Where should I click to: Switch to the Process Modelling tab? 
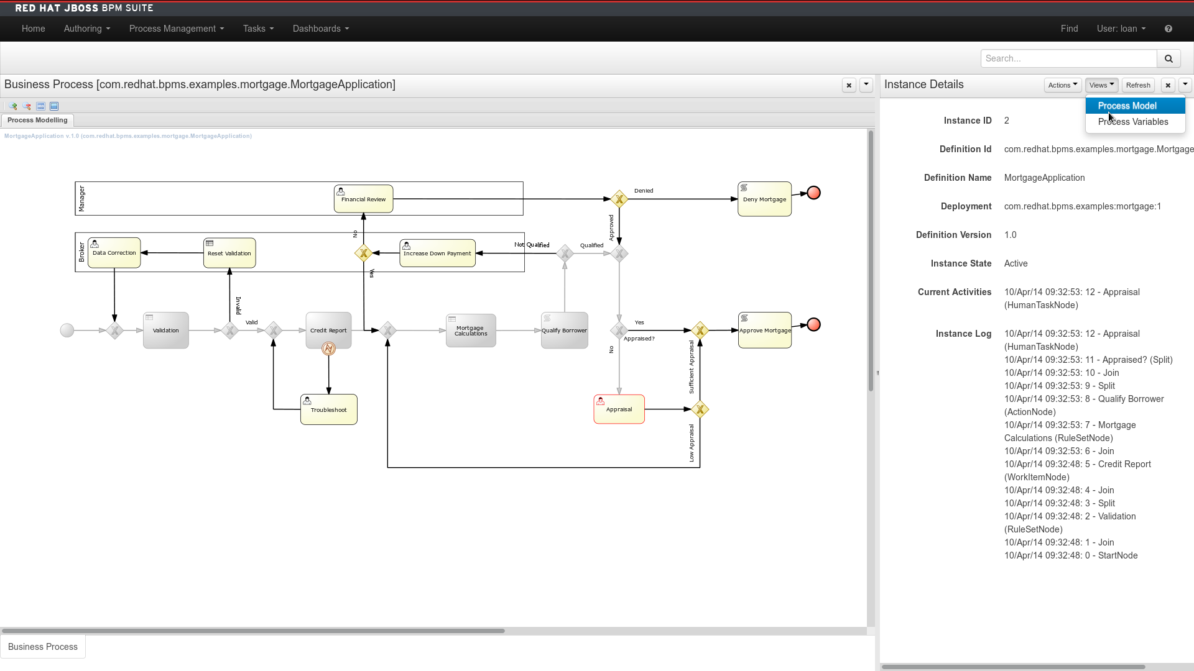[x=37, y=120]
